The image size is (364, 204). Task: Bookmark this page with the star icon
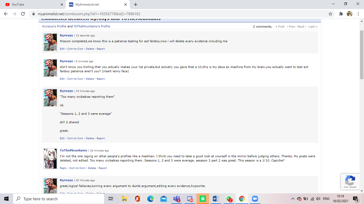(x=330, y=14)
